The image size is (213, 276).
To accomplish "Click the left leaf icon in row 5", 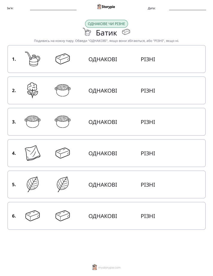I will click(x=33, y=184).
